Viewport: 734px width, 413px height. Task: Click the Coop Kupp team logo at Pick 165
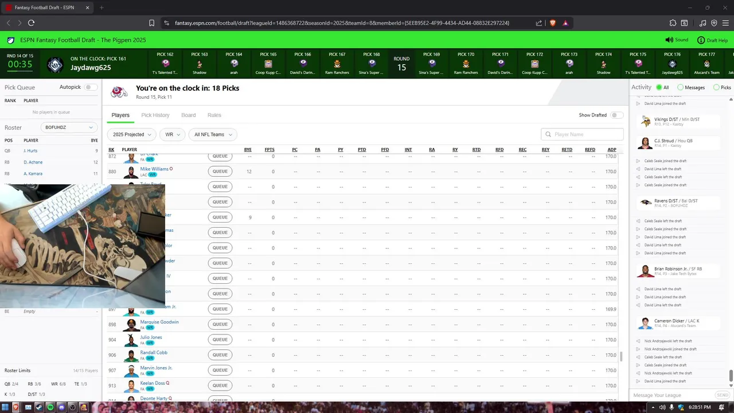(x=268, y=63)
